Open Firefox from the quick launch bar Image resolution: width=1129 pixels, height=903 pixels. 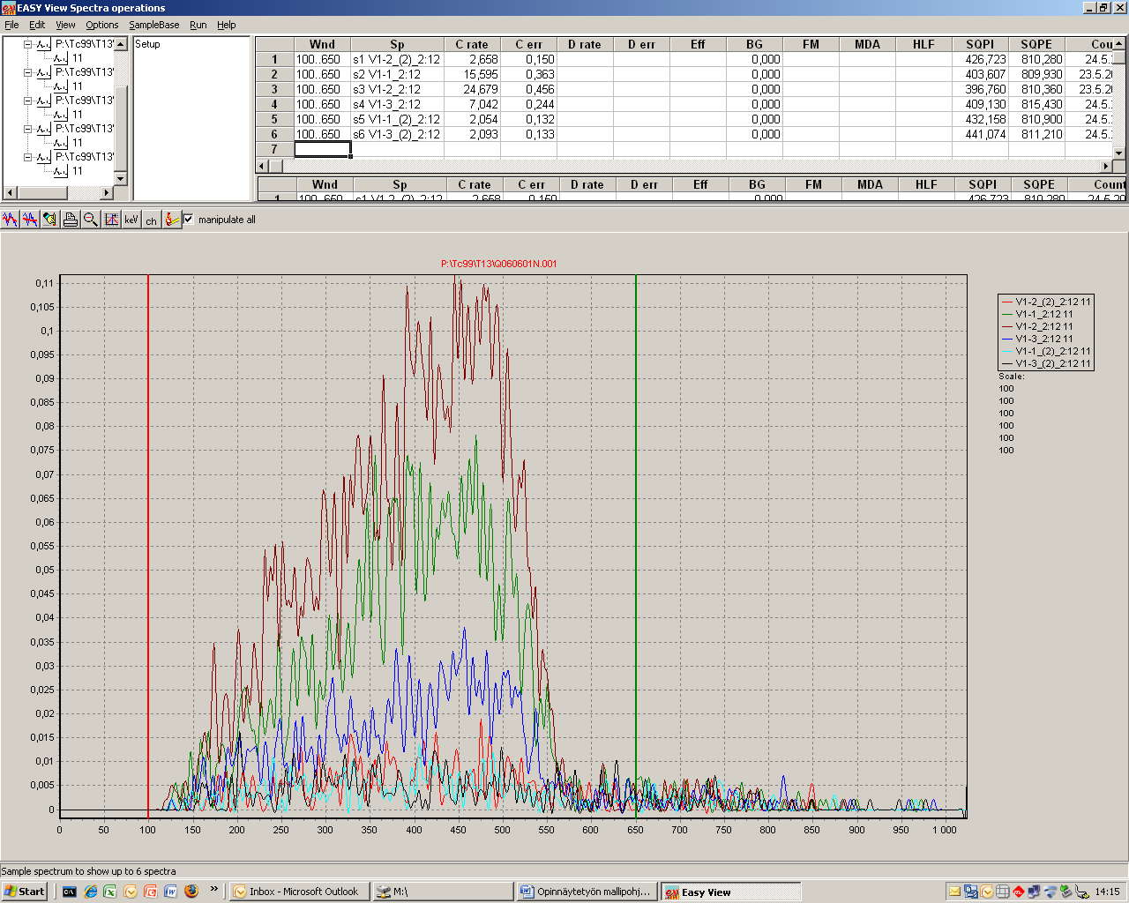(x=191, y=892)
